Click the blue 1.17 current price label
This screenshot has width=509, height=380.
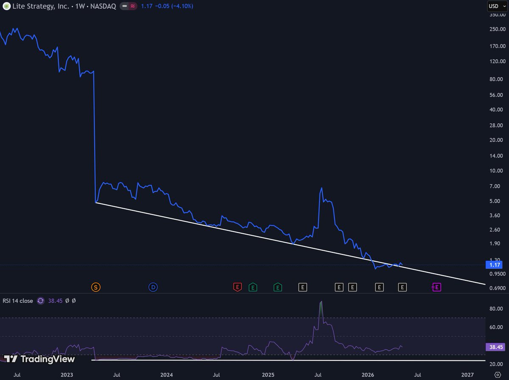[x=495, y=265]
